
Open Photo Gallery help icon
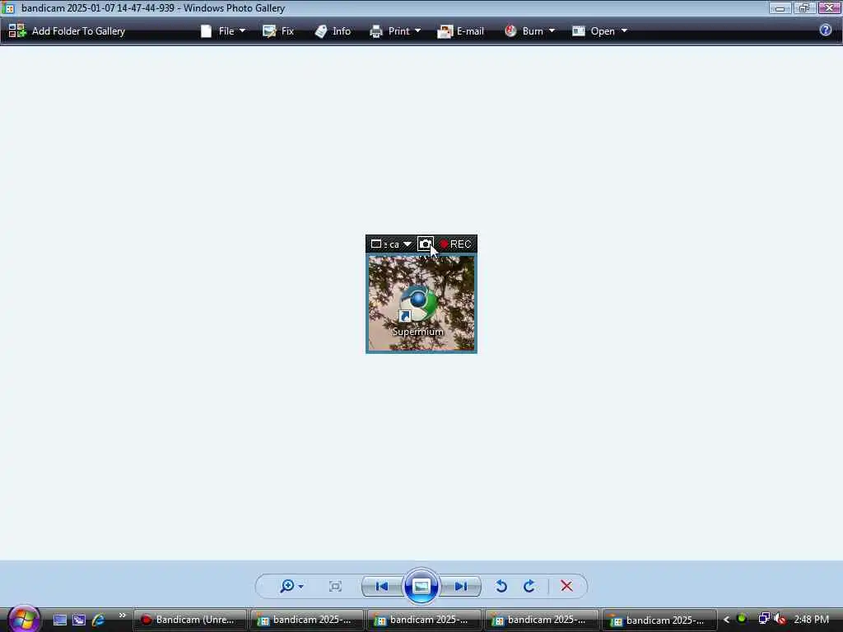coord(825,30)
